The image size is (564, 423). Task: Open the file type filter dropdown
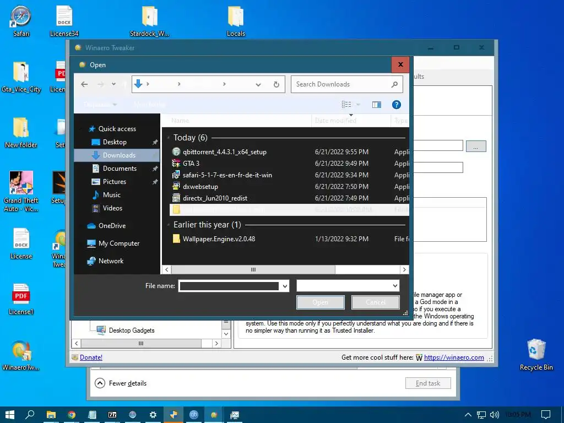(x=348, y=286)
